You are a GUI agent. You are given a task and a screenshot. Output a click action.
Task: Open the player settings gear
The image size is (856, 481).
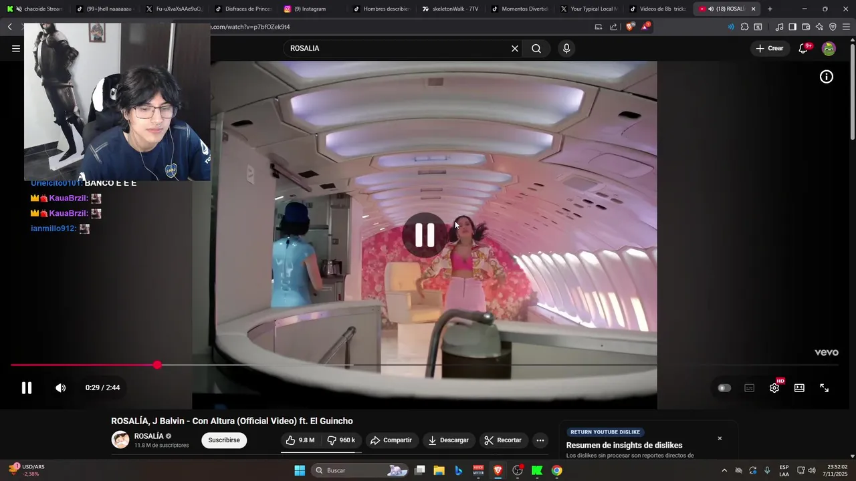pyautogui.click(x=774, y=388)
